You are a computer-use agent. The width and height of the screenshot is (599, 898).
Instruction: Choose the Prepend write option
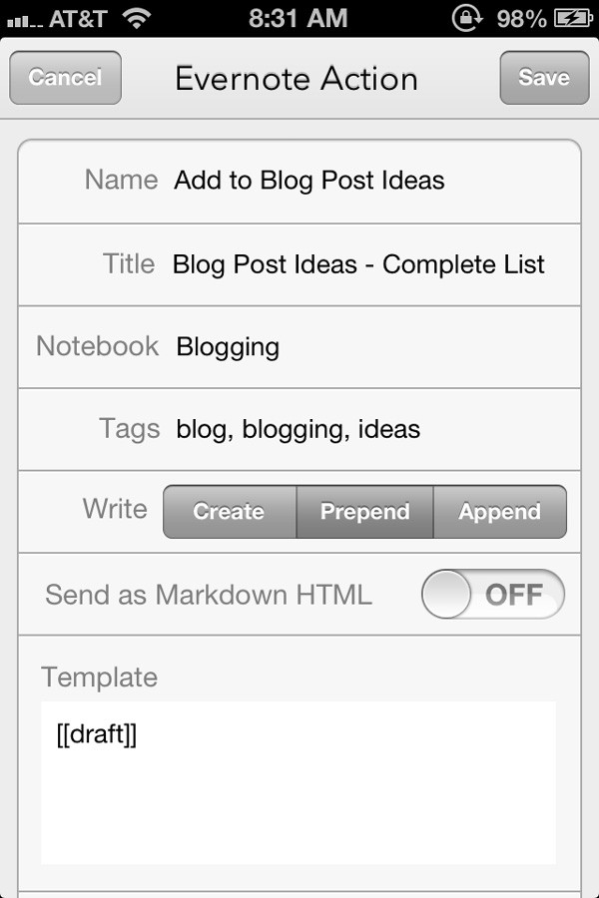(x=364, y=512)
